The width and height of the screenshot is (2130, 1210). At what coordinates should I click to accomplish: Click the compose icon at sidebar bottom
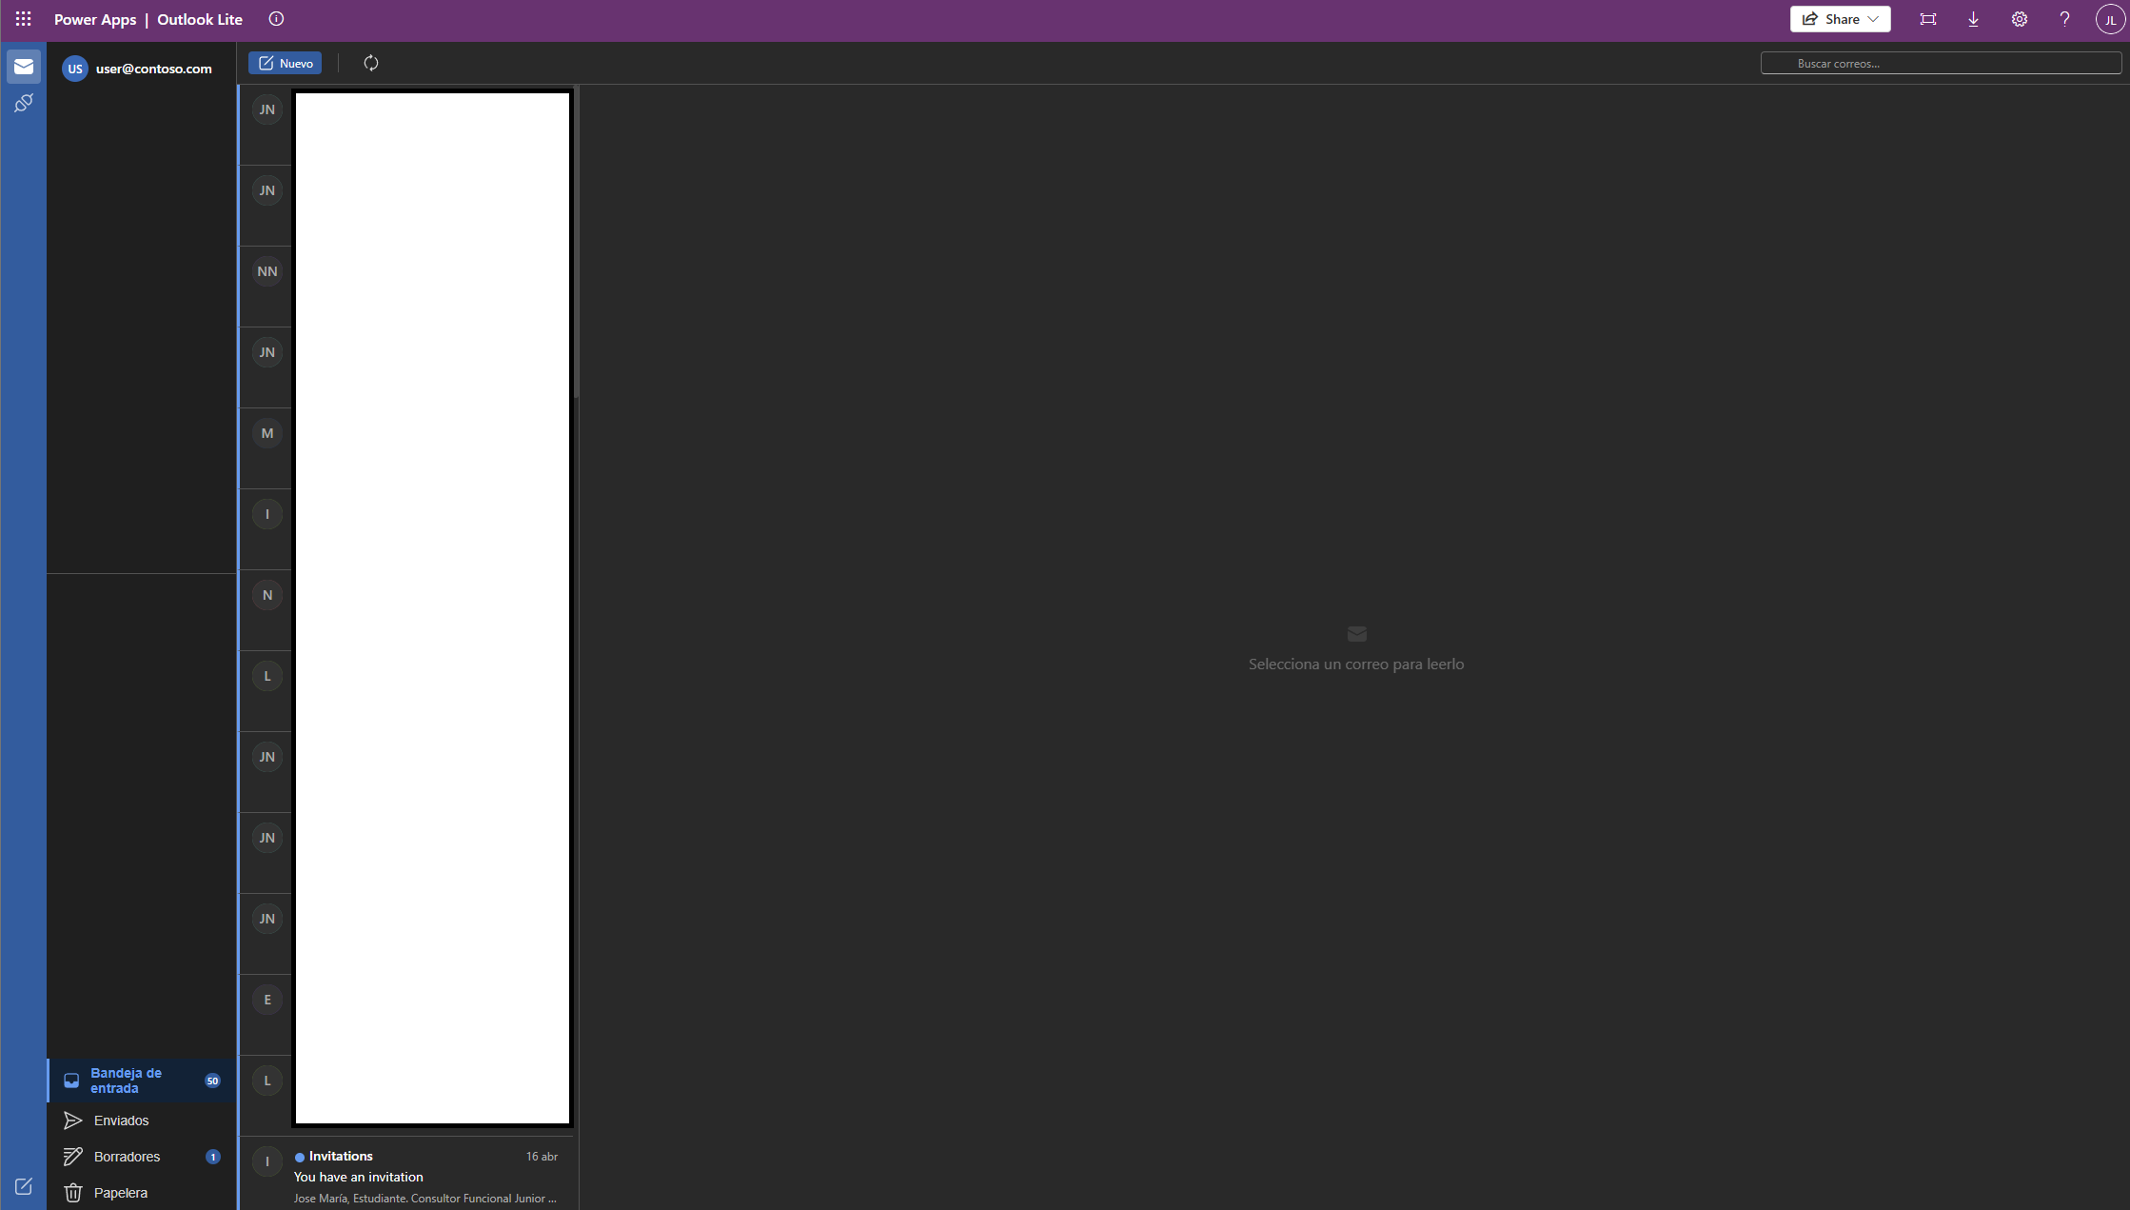pos(24,1186)
